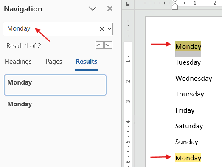Click the tab selector at ruler corner
Image resolution: width=222 pixels, height=167 pixels.
pyautogui.click(x=128, y=4)
